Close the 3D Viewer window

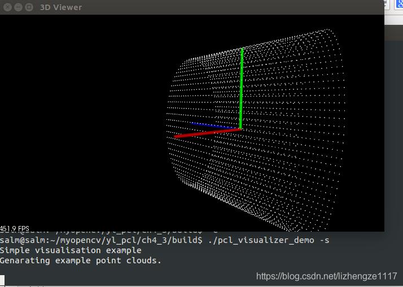[x=6, y=7]
